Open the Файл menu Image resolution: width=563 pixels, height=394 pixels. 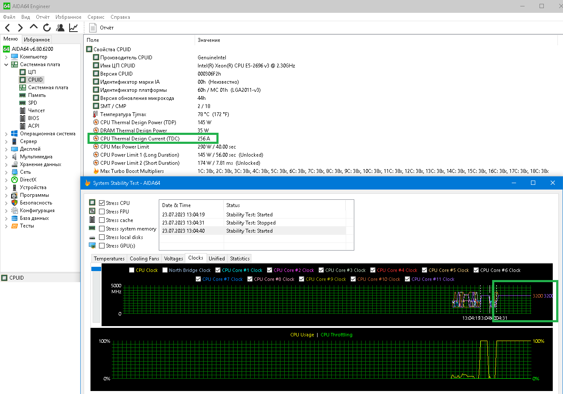coord(9,17)
